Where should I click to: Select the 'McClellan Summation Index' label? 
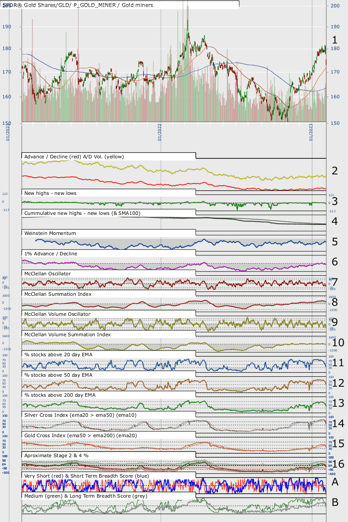coord(58,294)
